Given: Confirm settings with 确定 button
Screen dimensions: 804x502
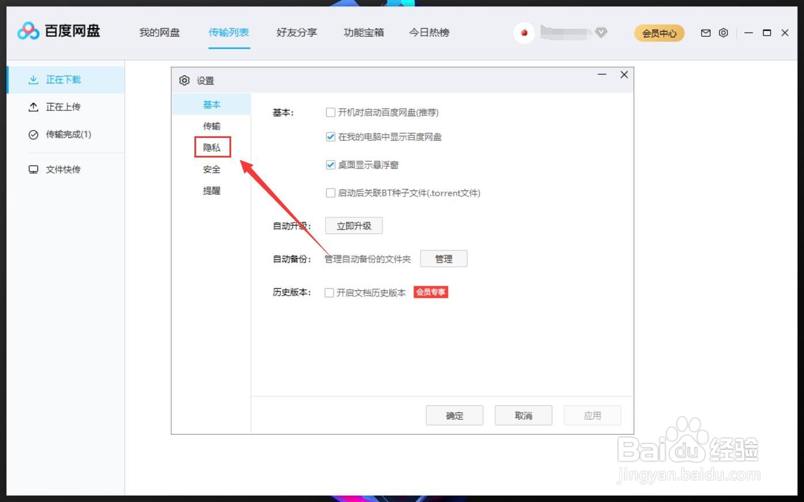Looking at the screenshot, I should pos(454,416).
